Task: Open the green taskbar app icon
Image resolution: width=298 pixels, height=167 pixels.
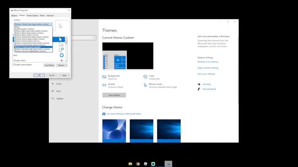Action: [x=153, y=164]
